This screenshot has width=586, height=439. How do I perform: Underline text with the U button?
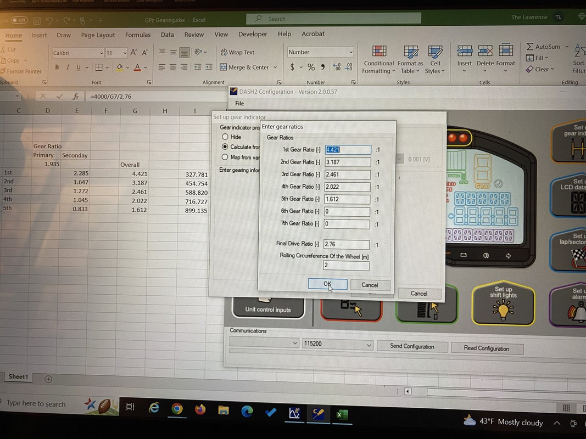pyautogui.click(x=78, y=67)
